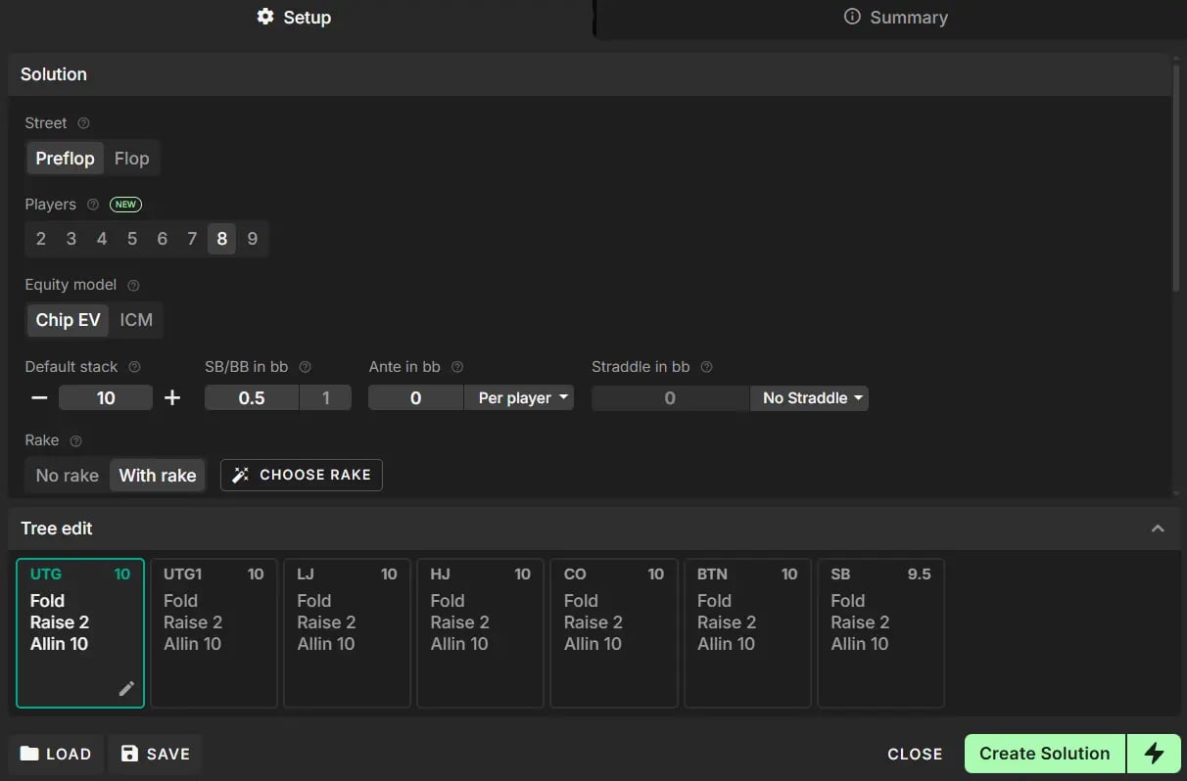The image size is (1187, 781).
Task: Set players count to 8
Action: tap(222, 239)
